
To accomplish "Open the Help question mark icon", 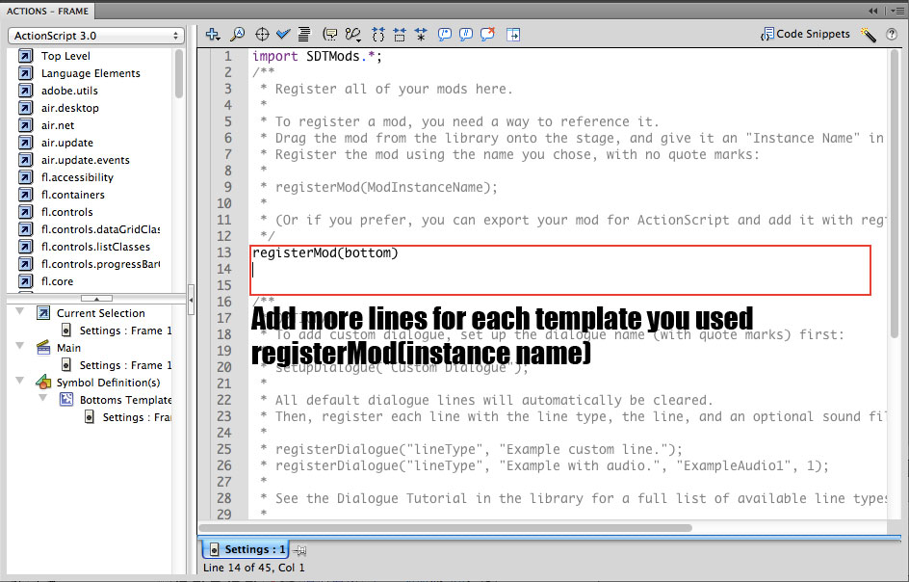I will click(x=893, y=35).
